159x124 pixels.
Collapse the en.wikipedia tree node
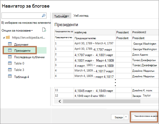click(x=4, y=38)
